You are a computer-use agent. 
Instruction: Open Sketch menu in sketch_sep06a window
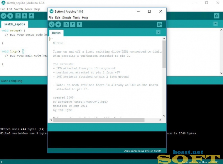[18, 9]
